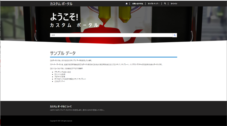Select the 広告とアンケート list item
The height and width of the screenshot is (126, 227).
pos(60,81)
